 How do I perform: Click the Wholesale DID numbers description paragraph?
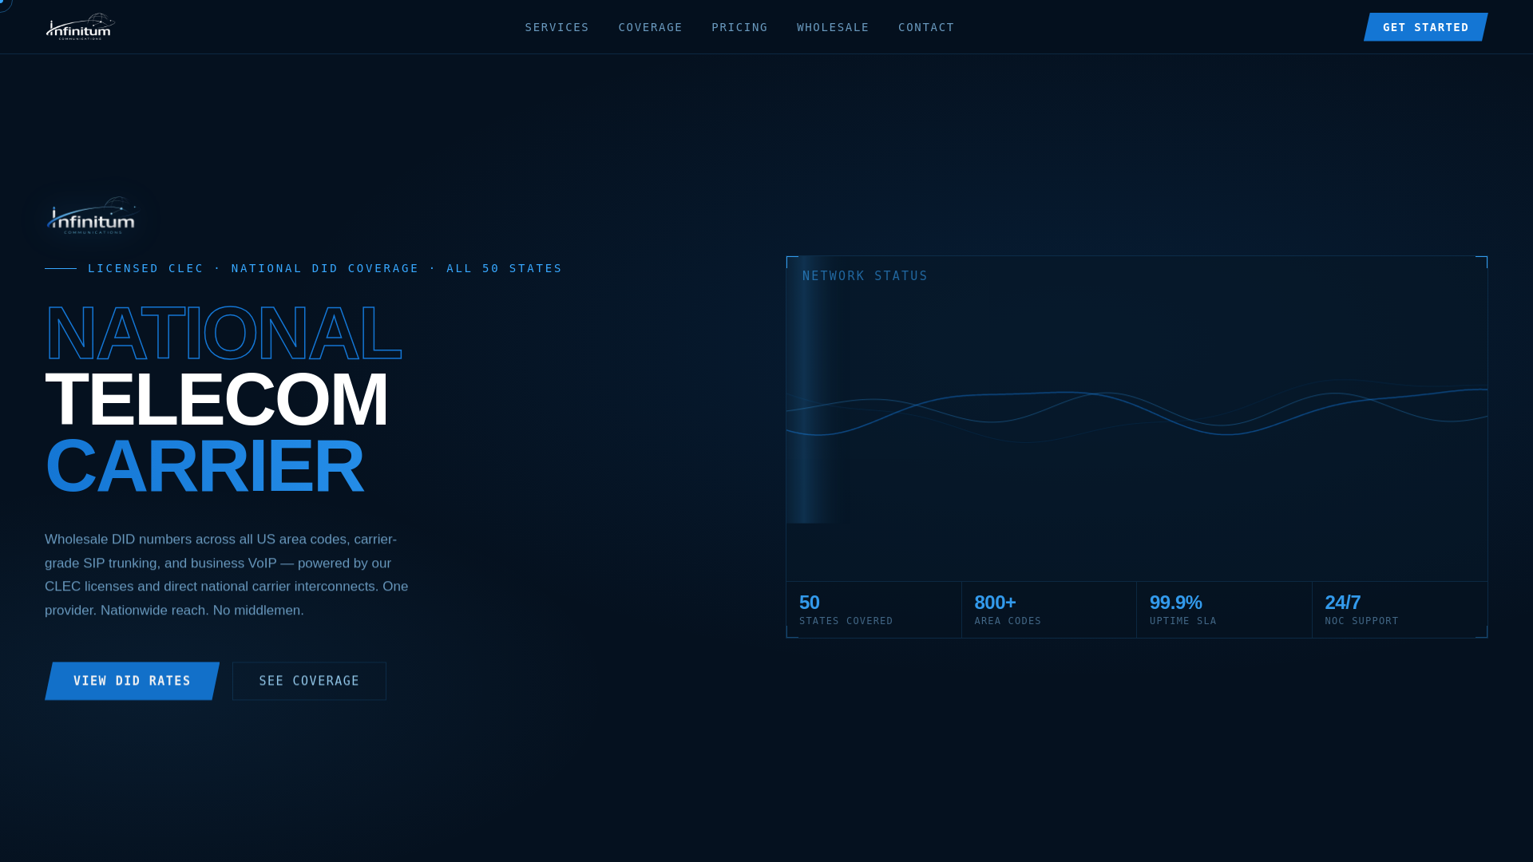pyautogui.click(x=227, y=575)
